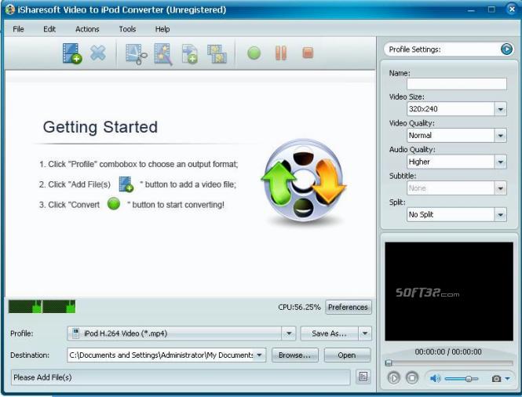522x397 pixels.
Task: Click the "Profile Settings:" header text
Action: [x=414, y=49]
